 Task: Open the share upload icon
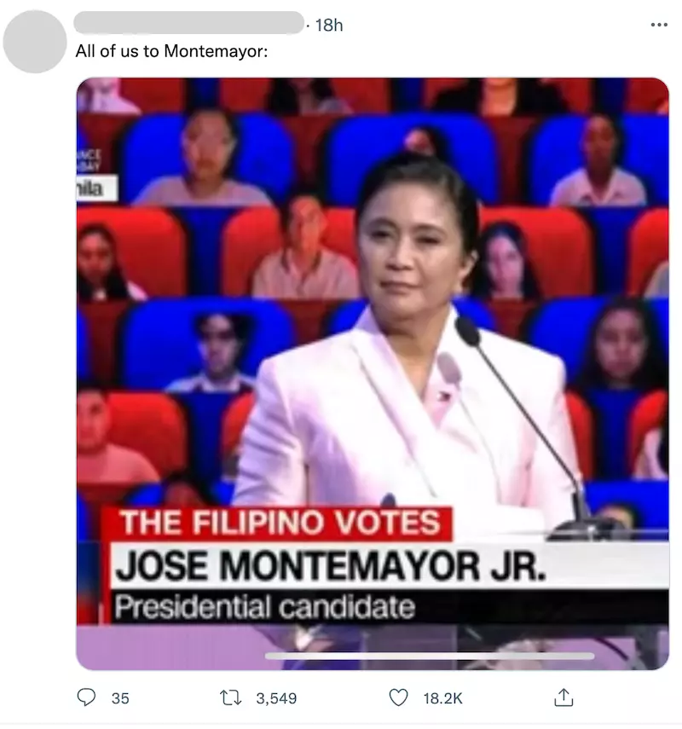tap(564, 697)
